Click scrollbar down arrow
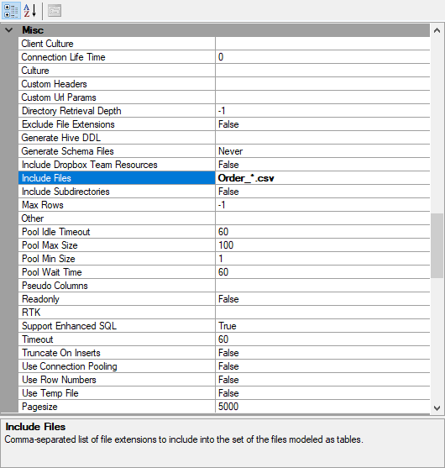 tap(437, 408)
